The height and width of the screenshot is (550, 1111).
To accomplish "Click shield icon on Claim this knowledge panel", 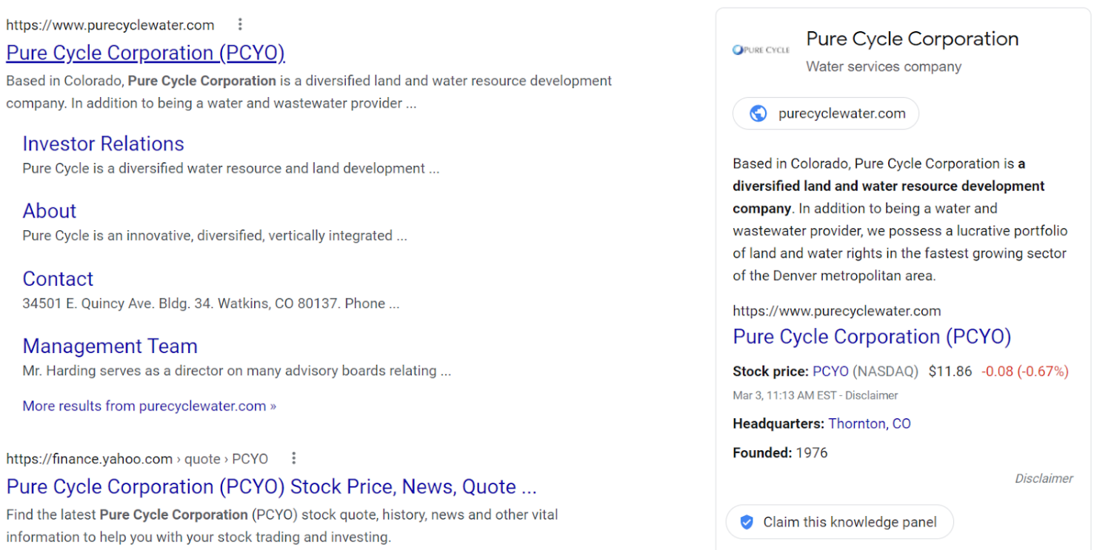I will pos(747,522).
